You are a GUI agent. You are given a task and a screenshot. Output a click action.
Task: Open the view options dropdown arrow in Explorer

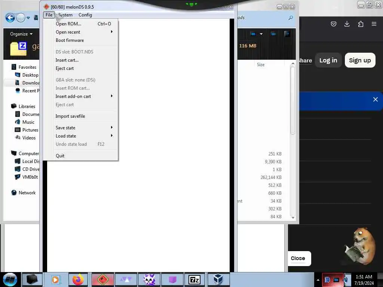coord(261,34)
